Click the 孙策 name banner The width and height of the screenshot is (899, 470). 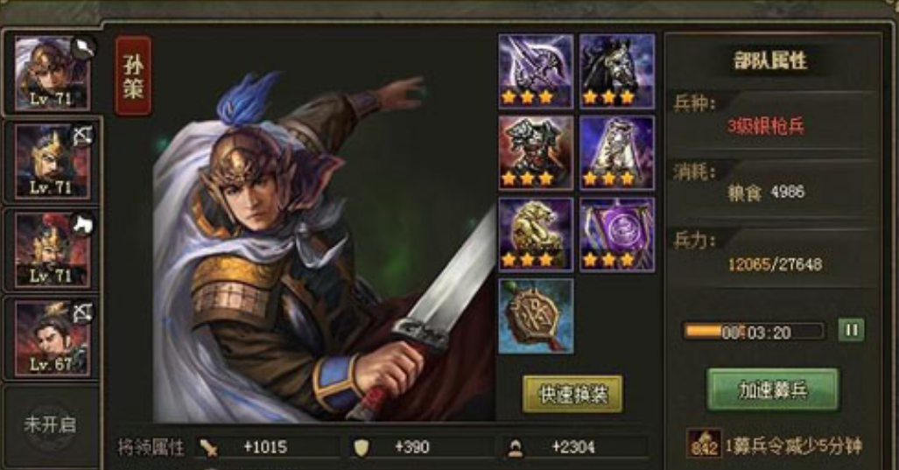coord(133,76)
